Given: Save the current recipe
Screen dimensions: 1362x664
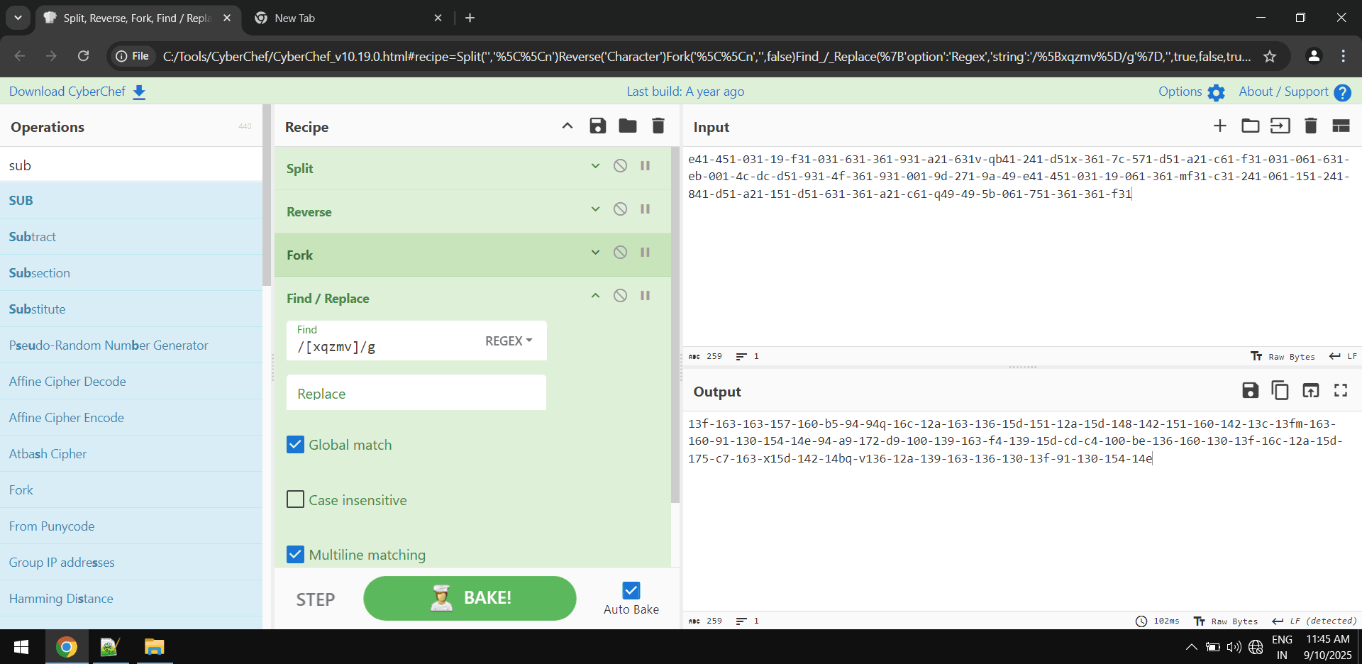Looking at the screenshot, I should (598, 126).
